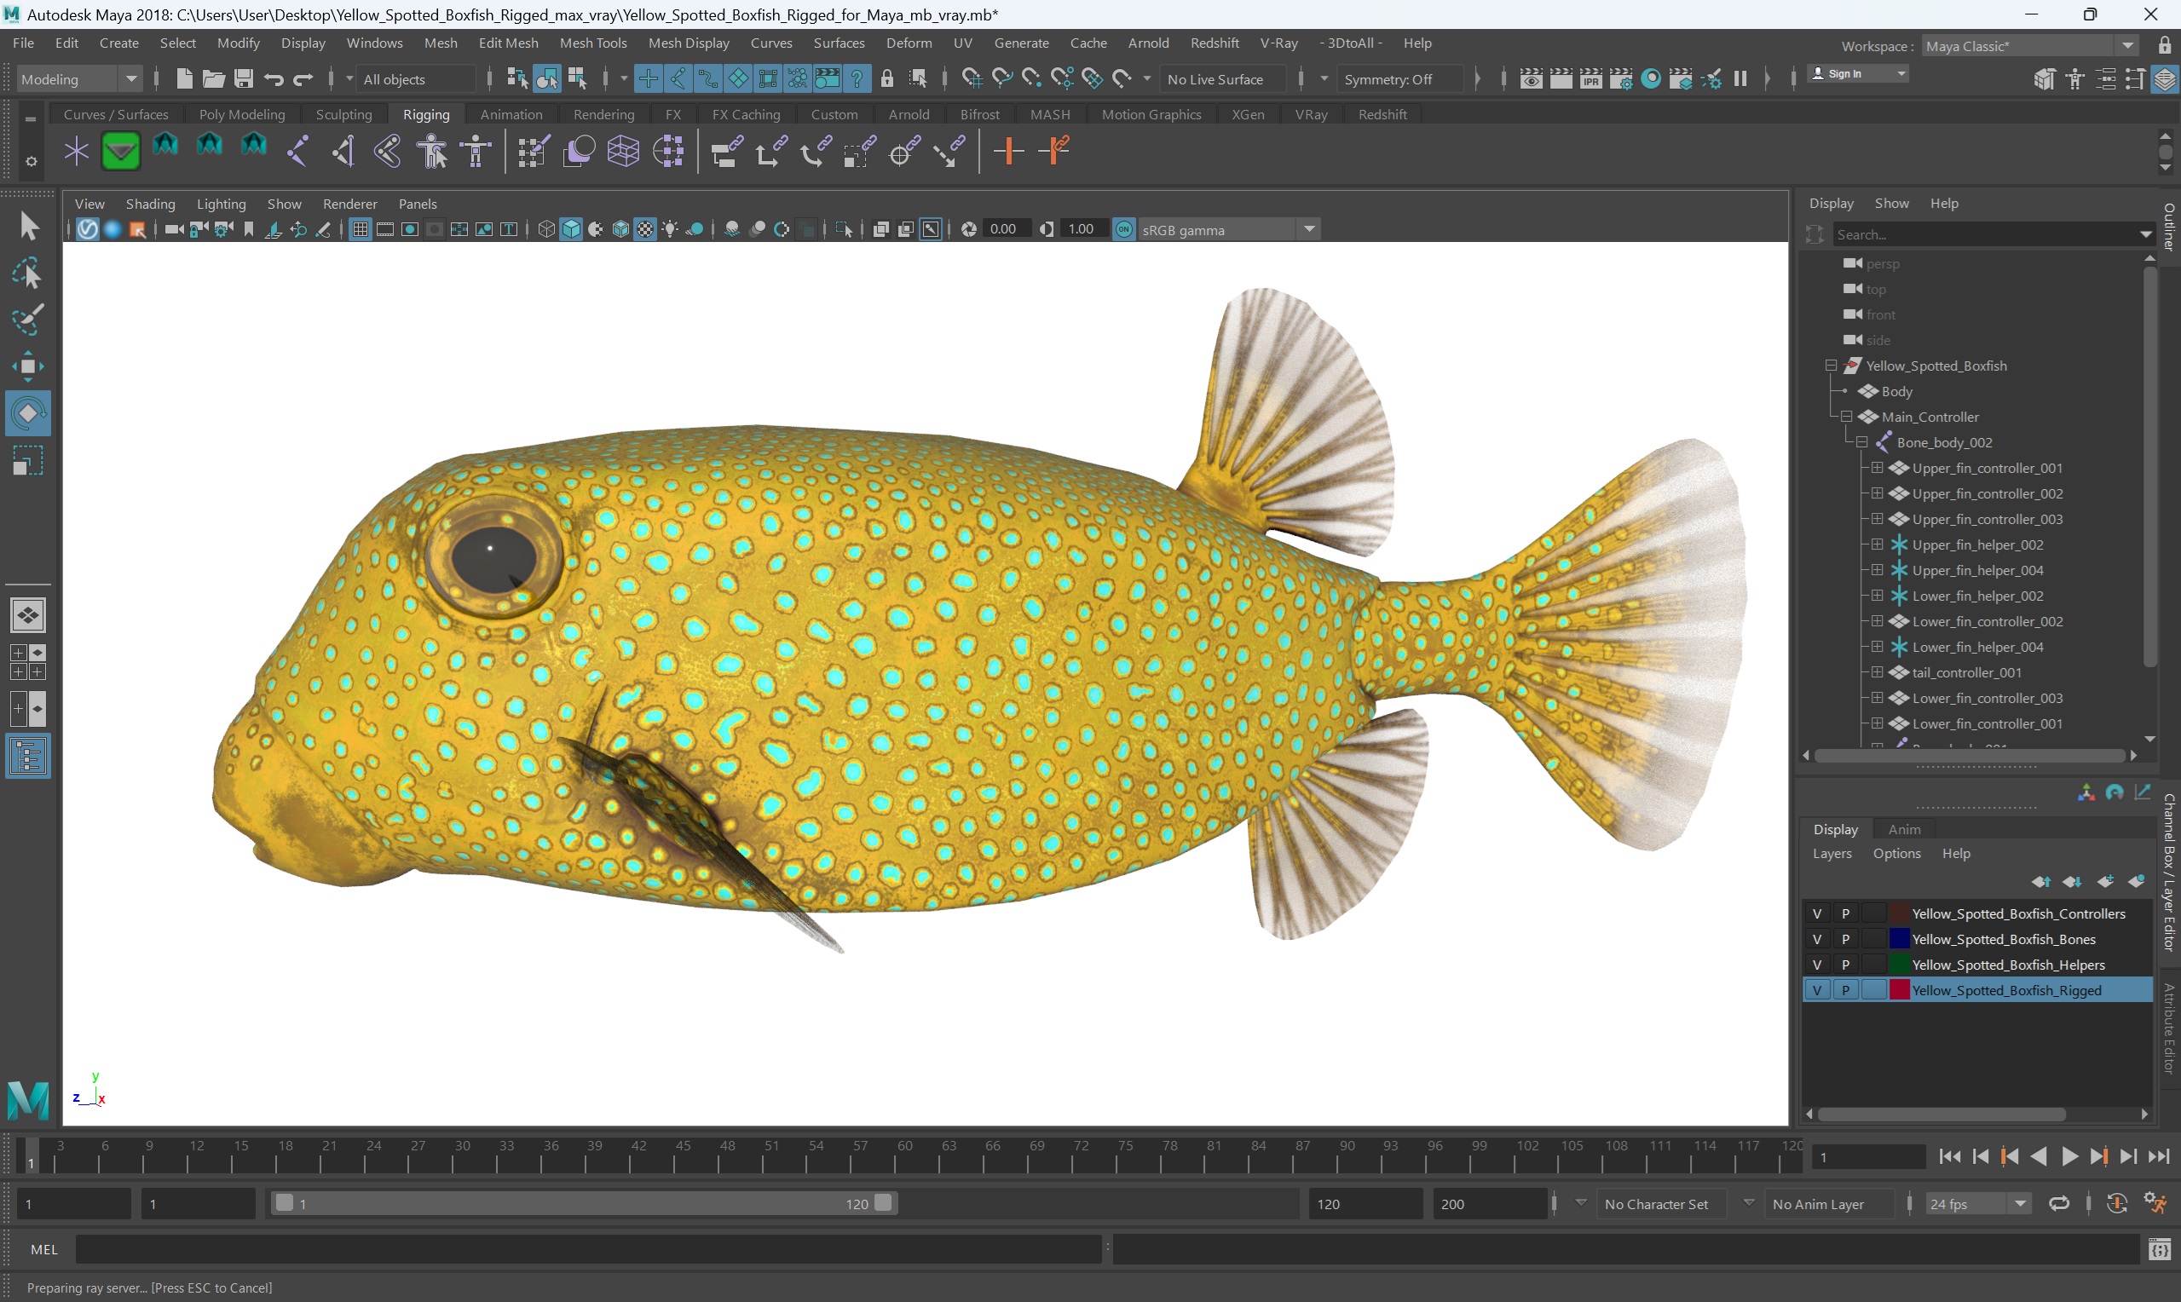Switch to the Animation shelf tab

[x=511, y=114]
